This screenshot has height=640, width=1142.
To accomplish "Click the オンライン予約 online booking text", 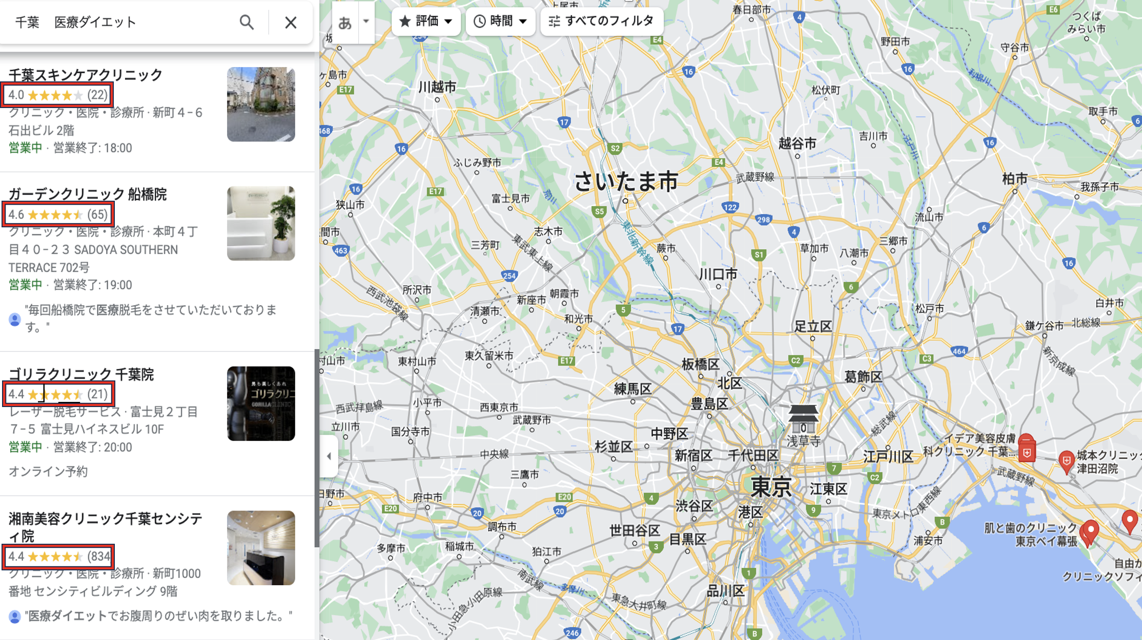I will pos(48,472).
